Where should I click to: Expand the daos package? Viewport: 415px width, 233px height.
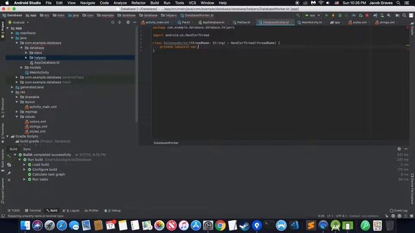pyautogui.click(x=26, y=52)
